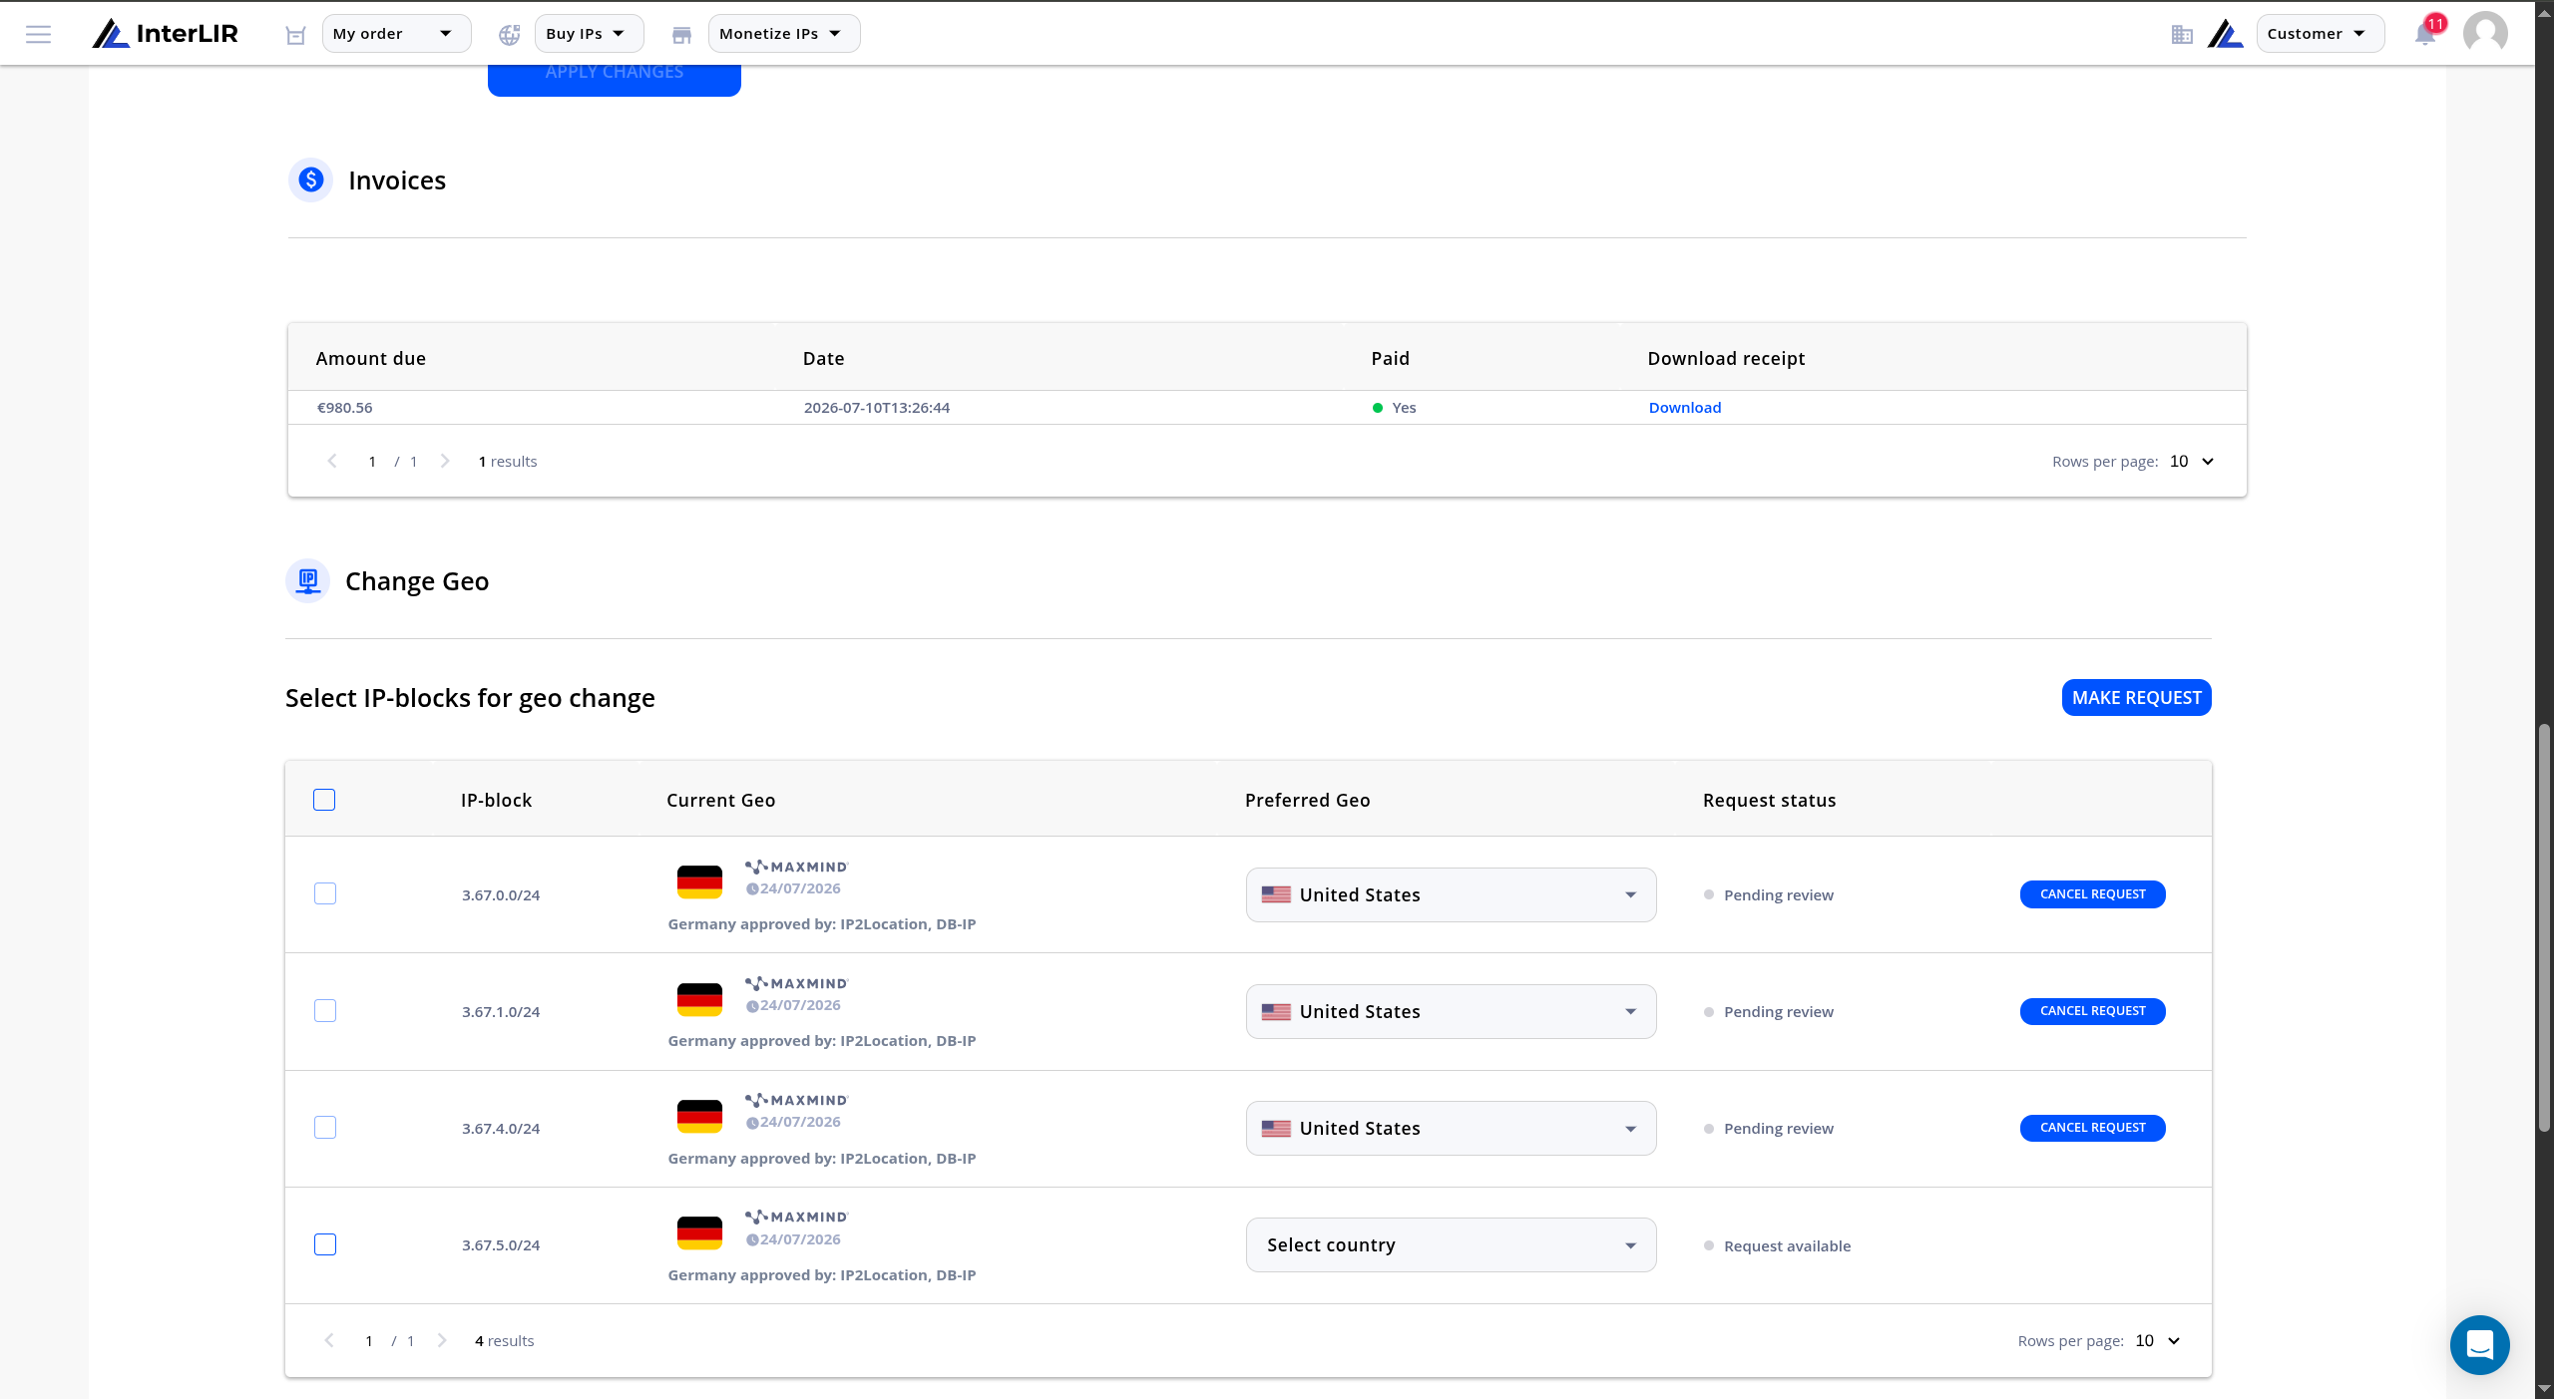Open the My order menu
Screen dimensions: 2554x1399
[x=396, y=34]
